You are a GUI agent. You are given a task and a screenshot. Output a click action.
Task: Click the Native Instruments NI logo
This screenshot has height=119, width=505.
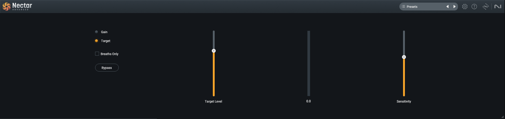click(498, 7)
